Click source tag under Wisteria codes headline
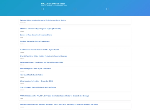This screenshot has width=150, height=112. (22, 84)
